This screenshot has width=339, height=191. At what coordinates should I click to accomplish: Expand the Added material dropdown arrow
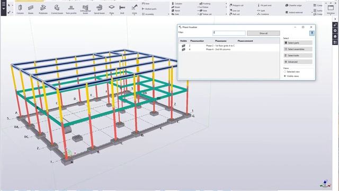point(312,12)
